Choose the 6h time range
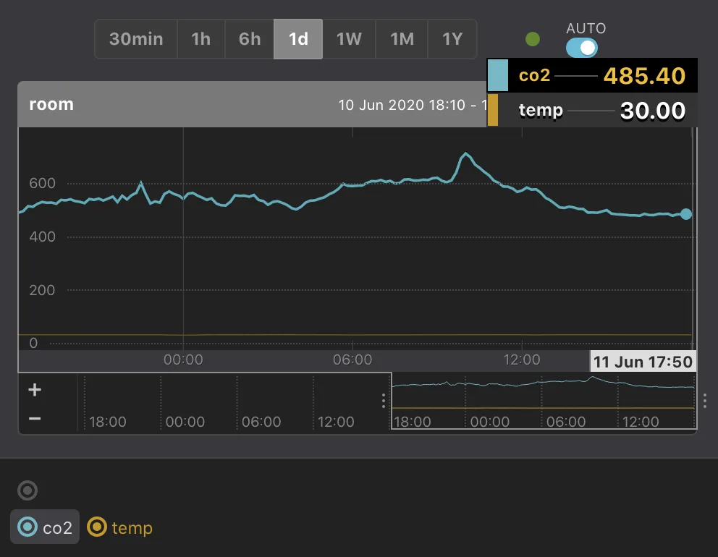Viewport: 718px width, 557px height. pos(250,39)
